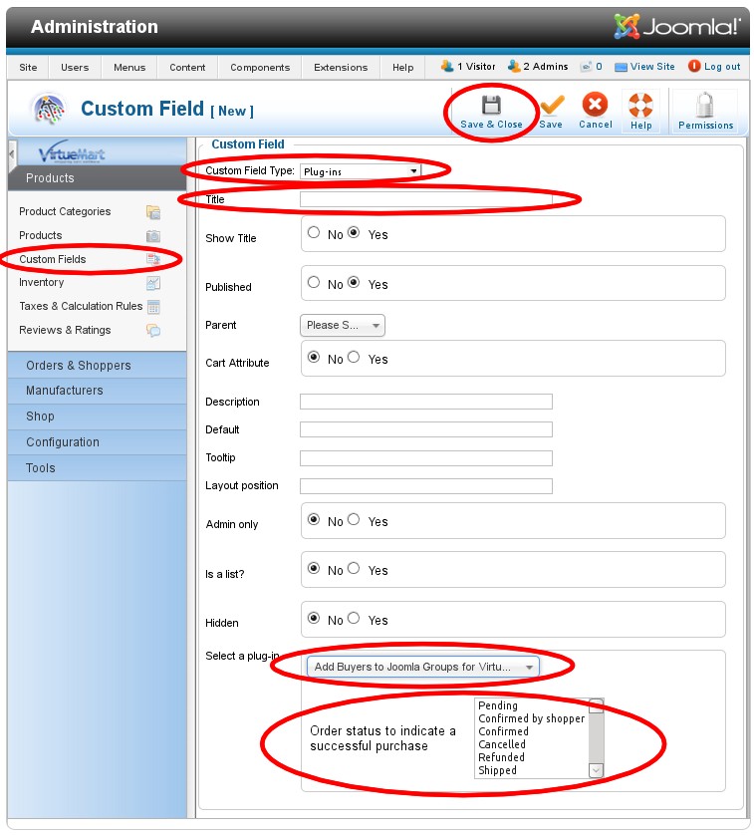This screenshot has width=754, height=835.
Task: Click the Save & Close floppy disk icon
Action: tap(491, 106)
